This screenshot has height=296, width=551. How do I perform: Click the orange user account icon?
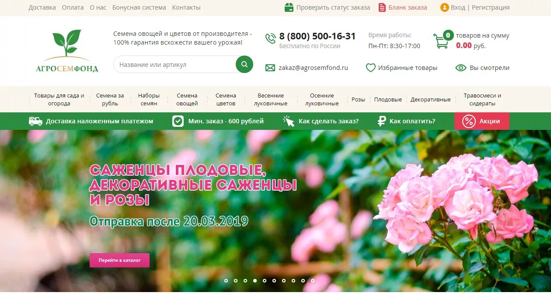(445, 7)
